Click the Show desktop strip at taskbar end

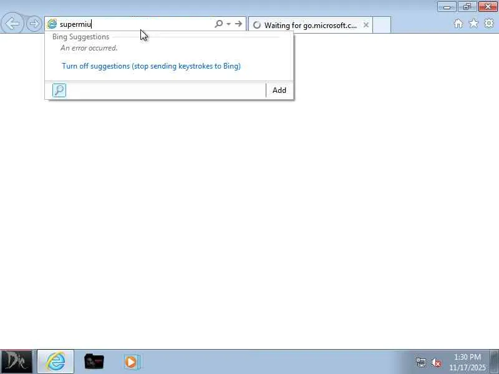pos(494,362)
